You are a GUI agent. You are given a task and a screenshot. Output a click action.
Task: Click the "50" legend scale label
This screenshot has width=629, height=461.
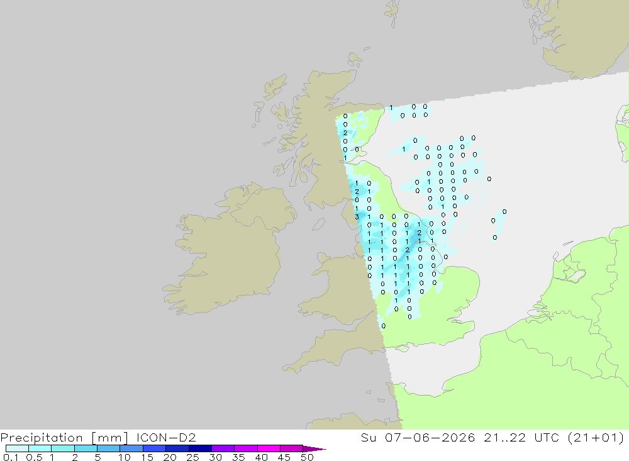click(307, 457)
